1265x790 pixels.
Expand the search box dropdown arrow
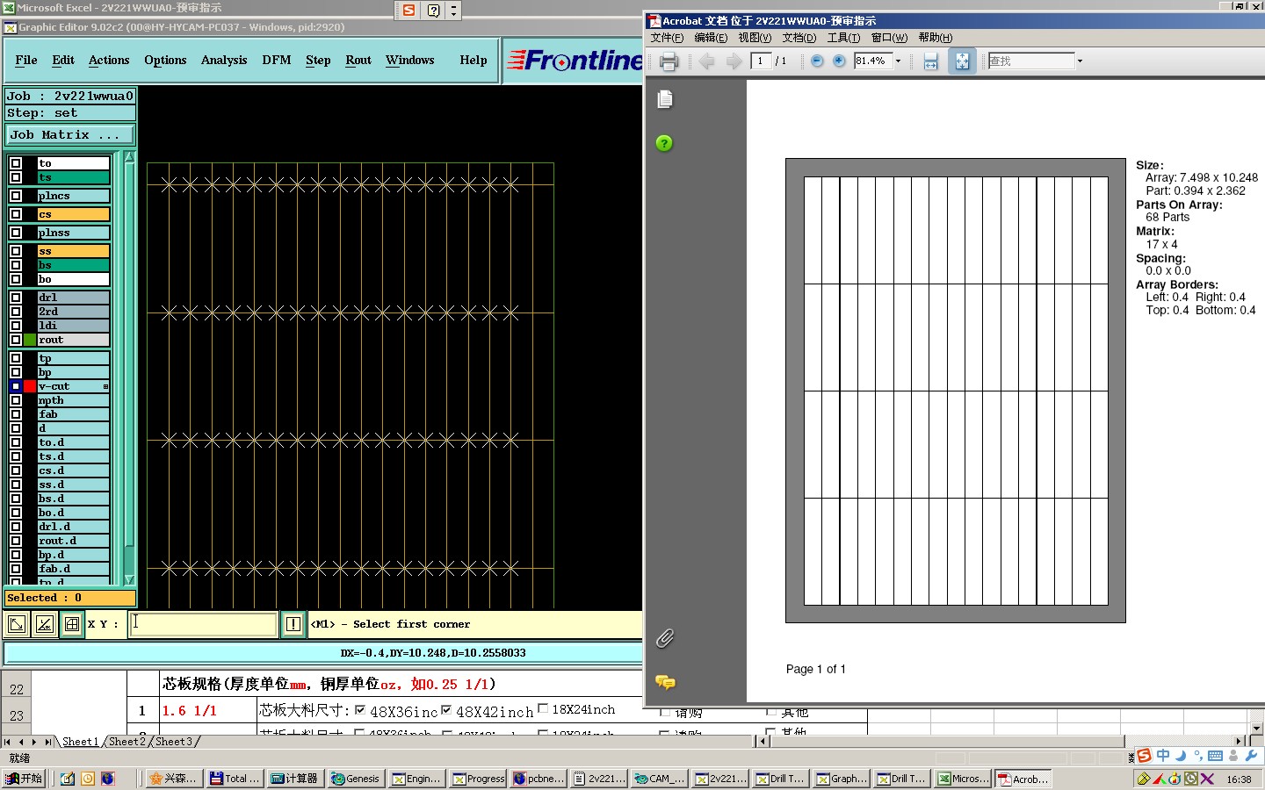[1080, 61]
